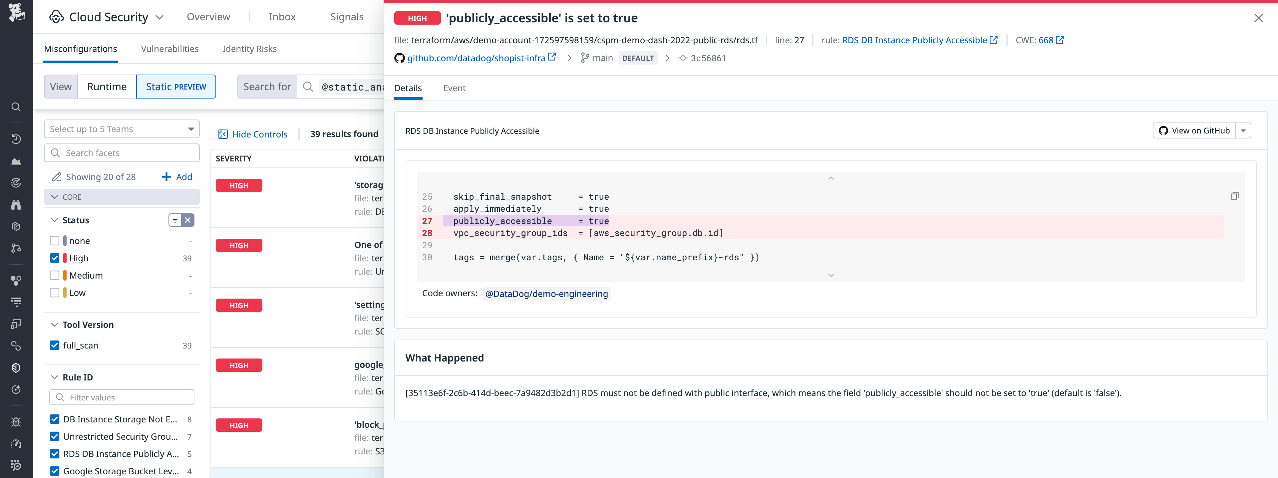Collapse the Rule ID facet section

[55, 377]
